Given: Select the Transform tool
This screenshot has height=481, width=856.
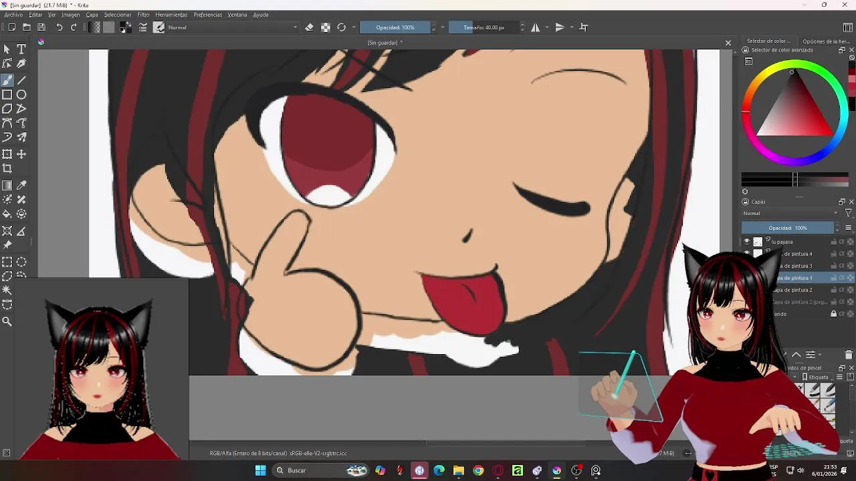Looking at the screenshot, I should [7, 154].
